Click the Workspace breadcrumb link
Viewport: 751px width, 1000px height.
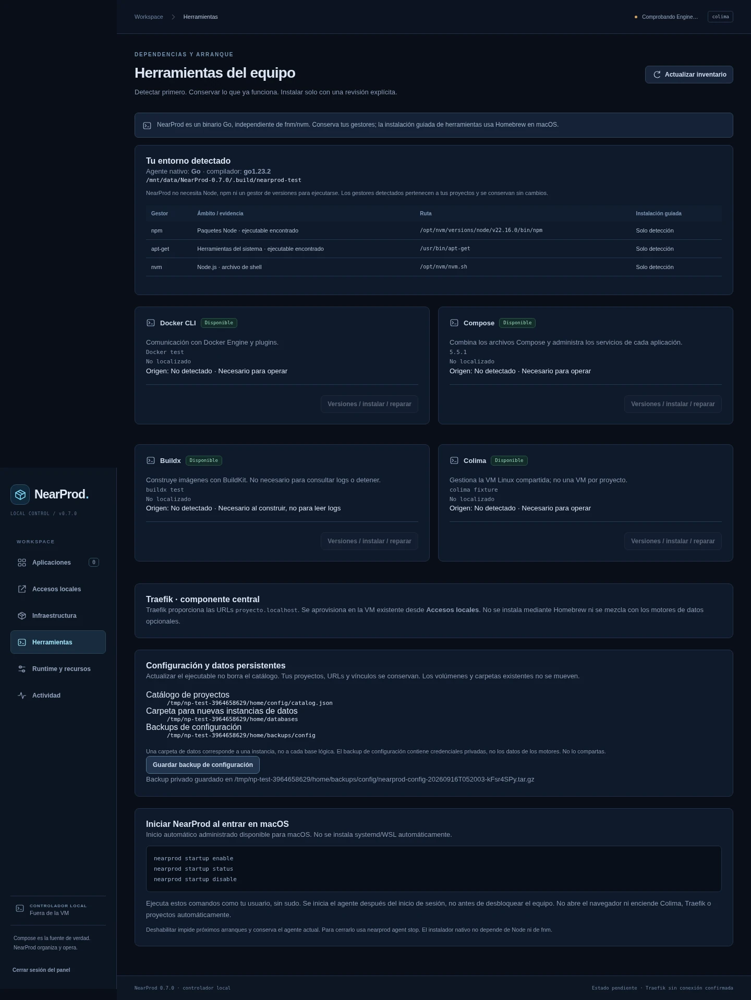[149, 17]
